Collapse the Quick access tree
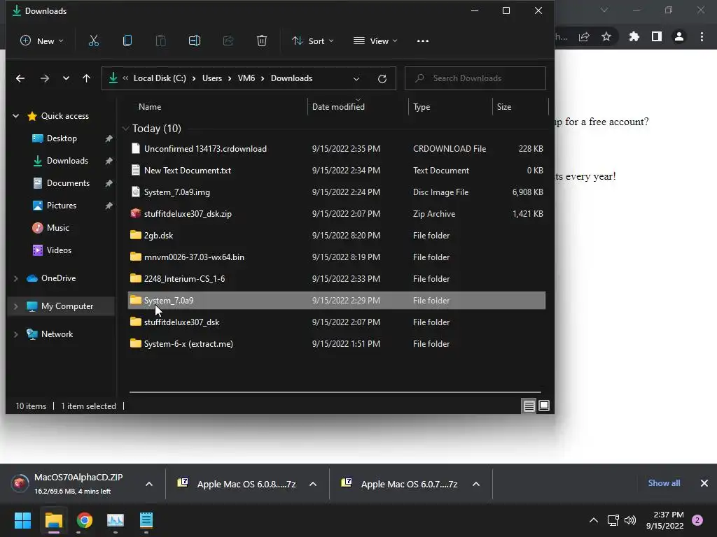 tap(15, 116)
